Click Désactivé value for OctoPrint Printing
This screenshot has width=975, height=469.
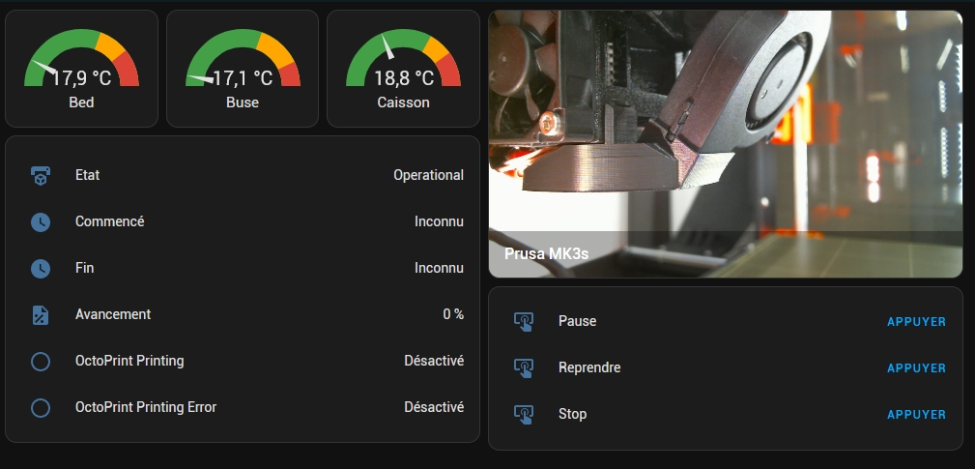click(434, 361)
